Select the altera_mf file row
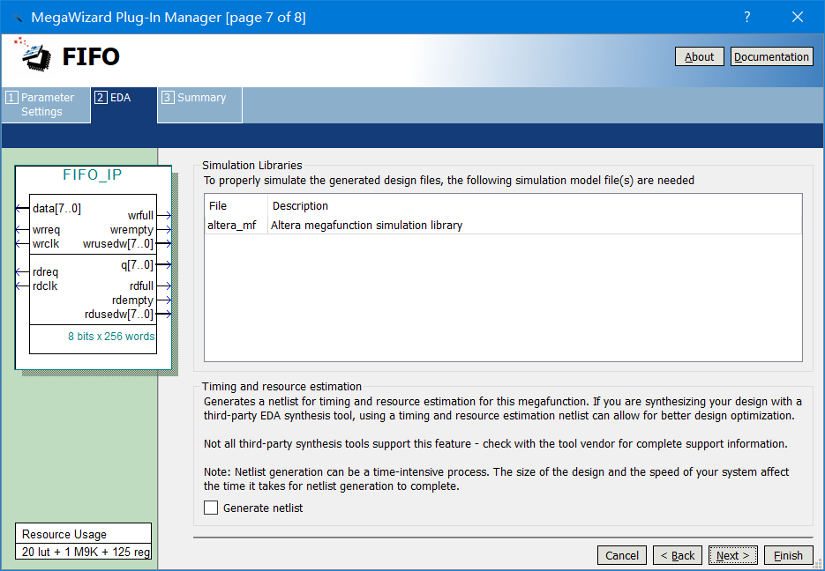 pyautogui.click(x=503, y=226)
